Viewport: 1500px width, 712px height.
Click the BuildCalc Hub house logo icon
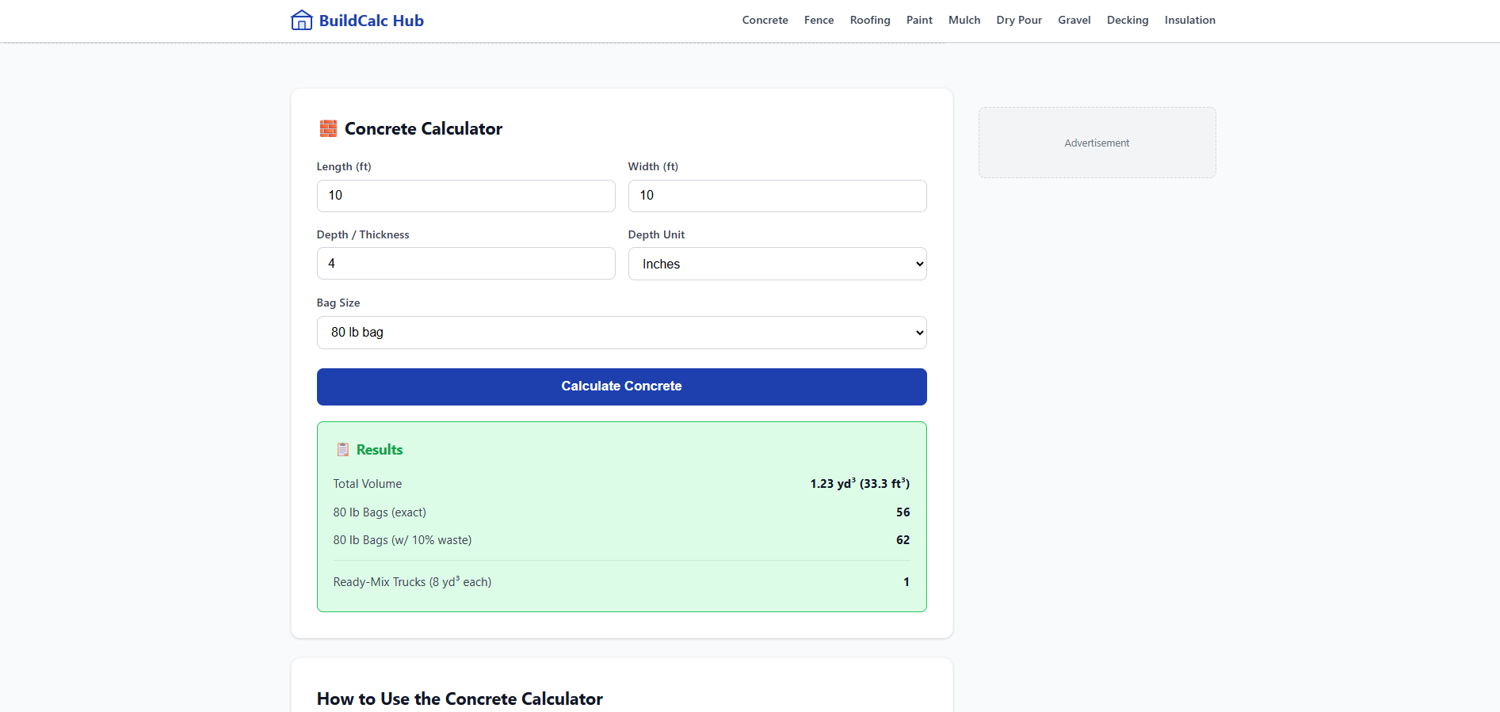tap(302, 21)
